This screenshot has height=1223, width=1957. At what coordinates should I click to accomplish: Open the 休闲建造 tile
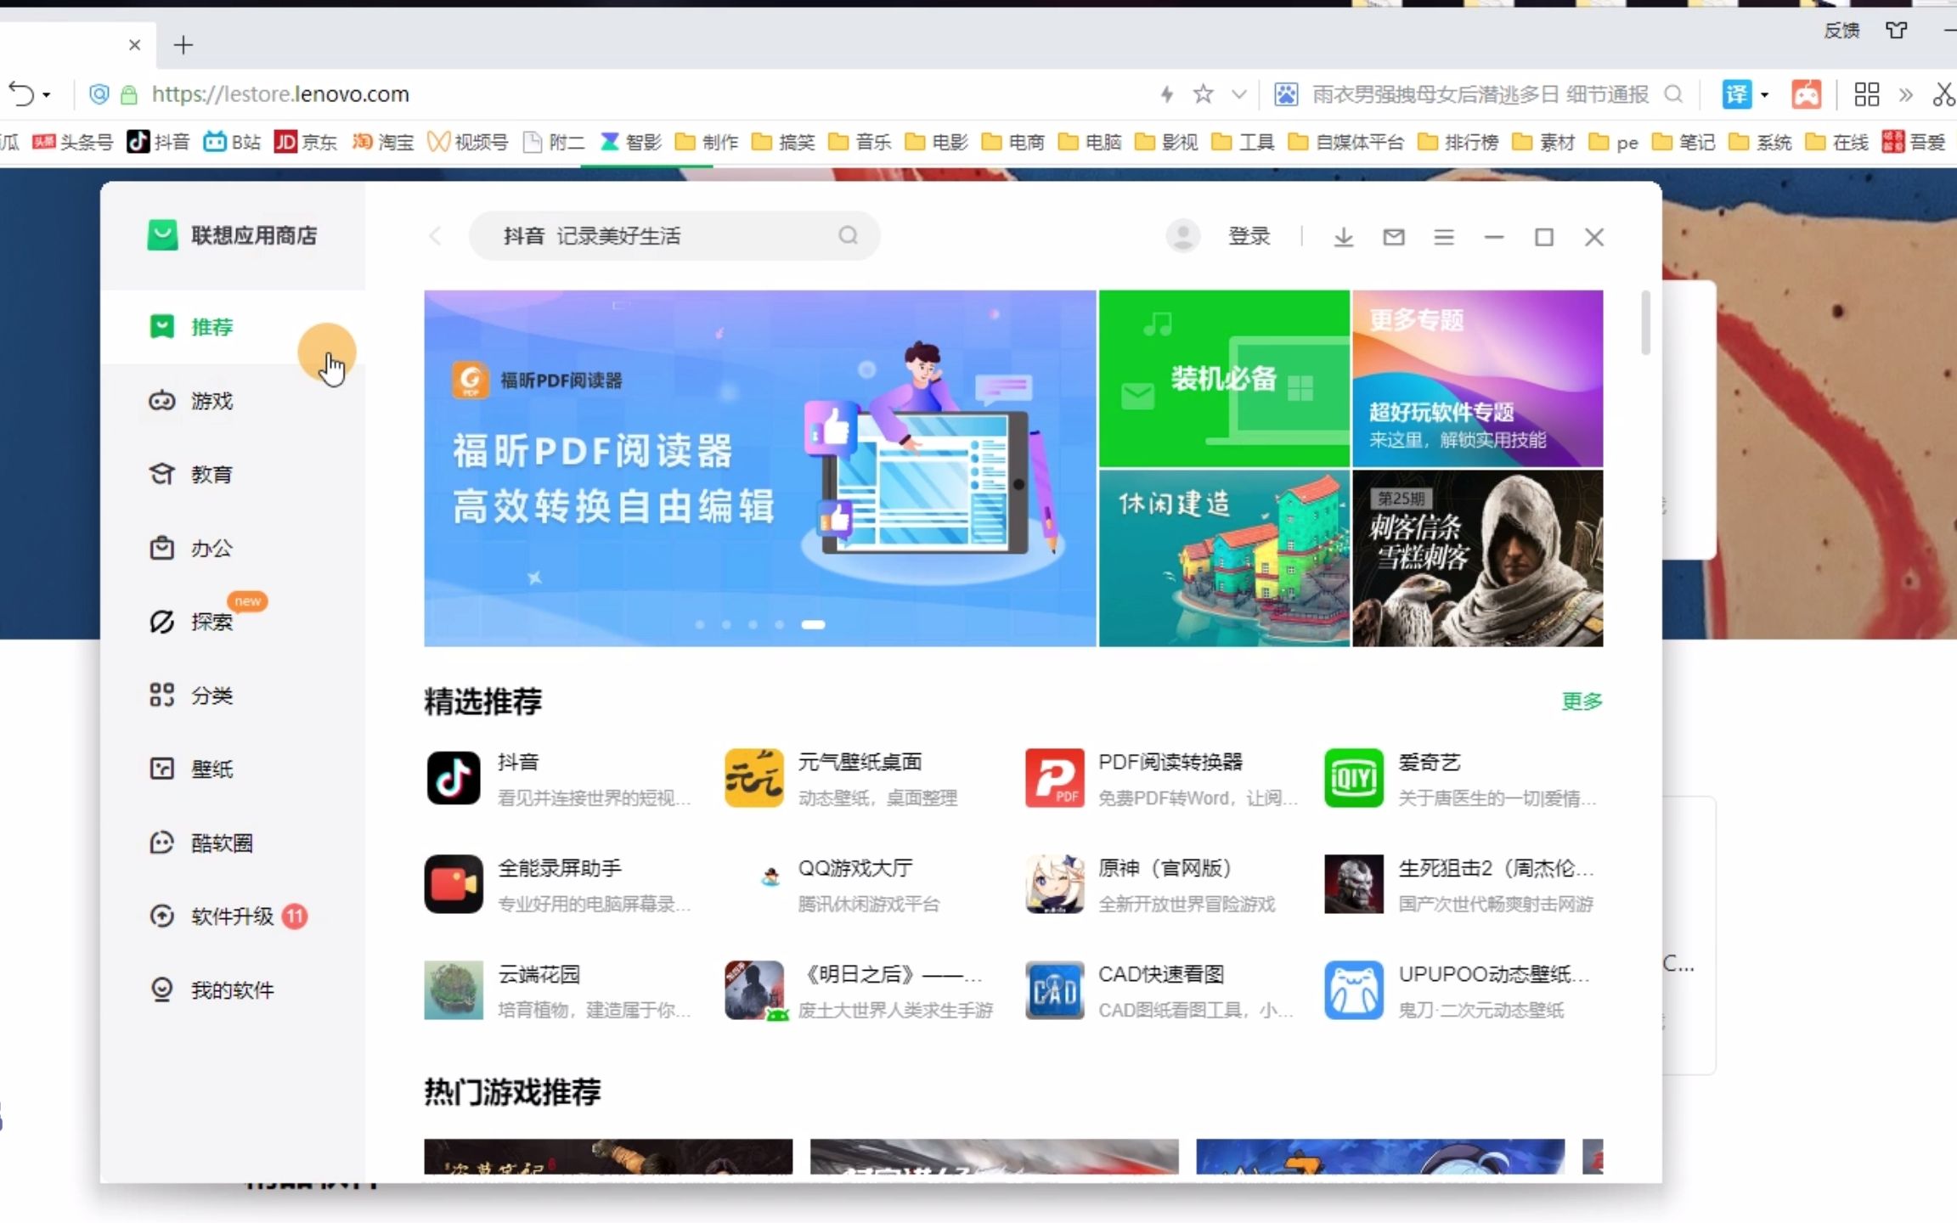click(1224, 559)
